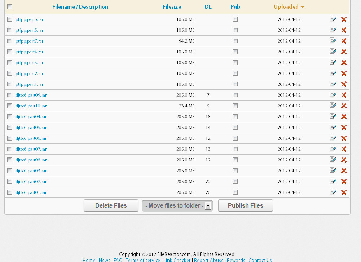Click the 94.2 MB filesize value

(x=187, y=41)
